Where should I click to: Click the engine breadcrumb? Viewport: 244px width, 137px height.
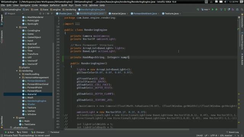point(55,10)
